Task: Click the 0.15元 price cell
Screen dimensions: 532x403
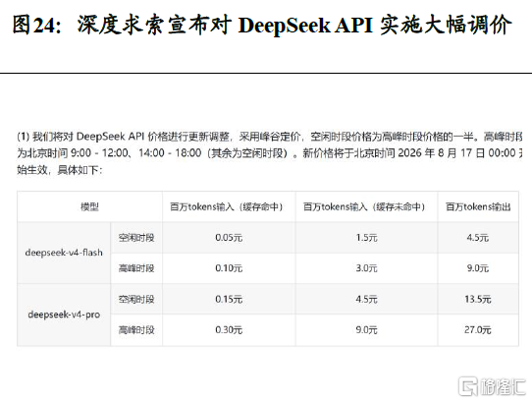Action: (x=229, y=299)
